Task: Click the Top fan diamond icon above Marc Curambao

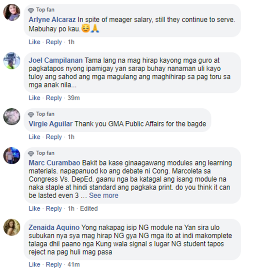Action: (x=31, y=154)
